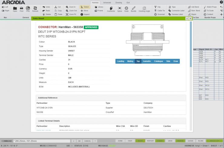
Task: Click the Connector Label tool
Action: coord(176,11)
